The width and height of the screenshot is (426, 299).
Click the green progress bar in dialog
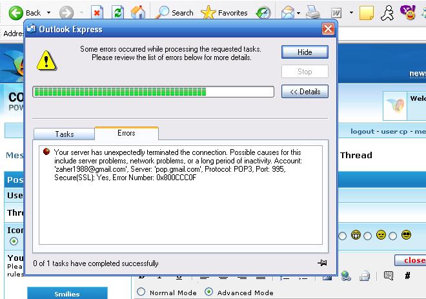click(x=153, y=92)
